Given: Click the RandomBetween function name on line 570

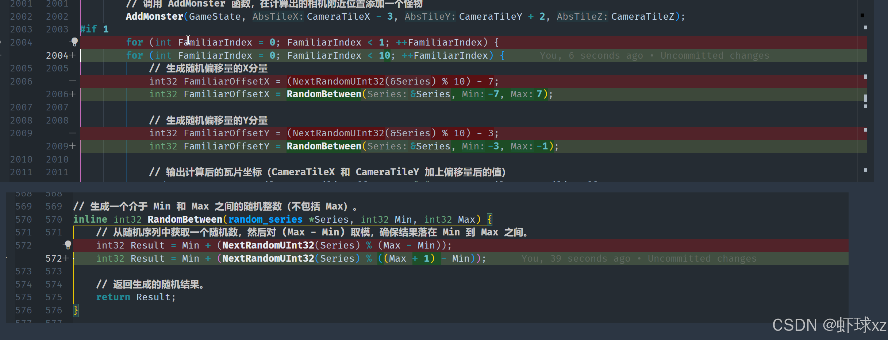Looking at the screenshot, I should [185, 219].
